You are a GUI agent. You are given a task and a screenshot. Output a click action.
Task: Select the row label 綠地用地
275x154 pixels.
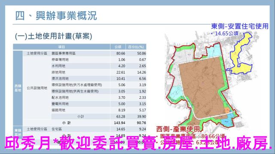[58, 72]
